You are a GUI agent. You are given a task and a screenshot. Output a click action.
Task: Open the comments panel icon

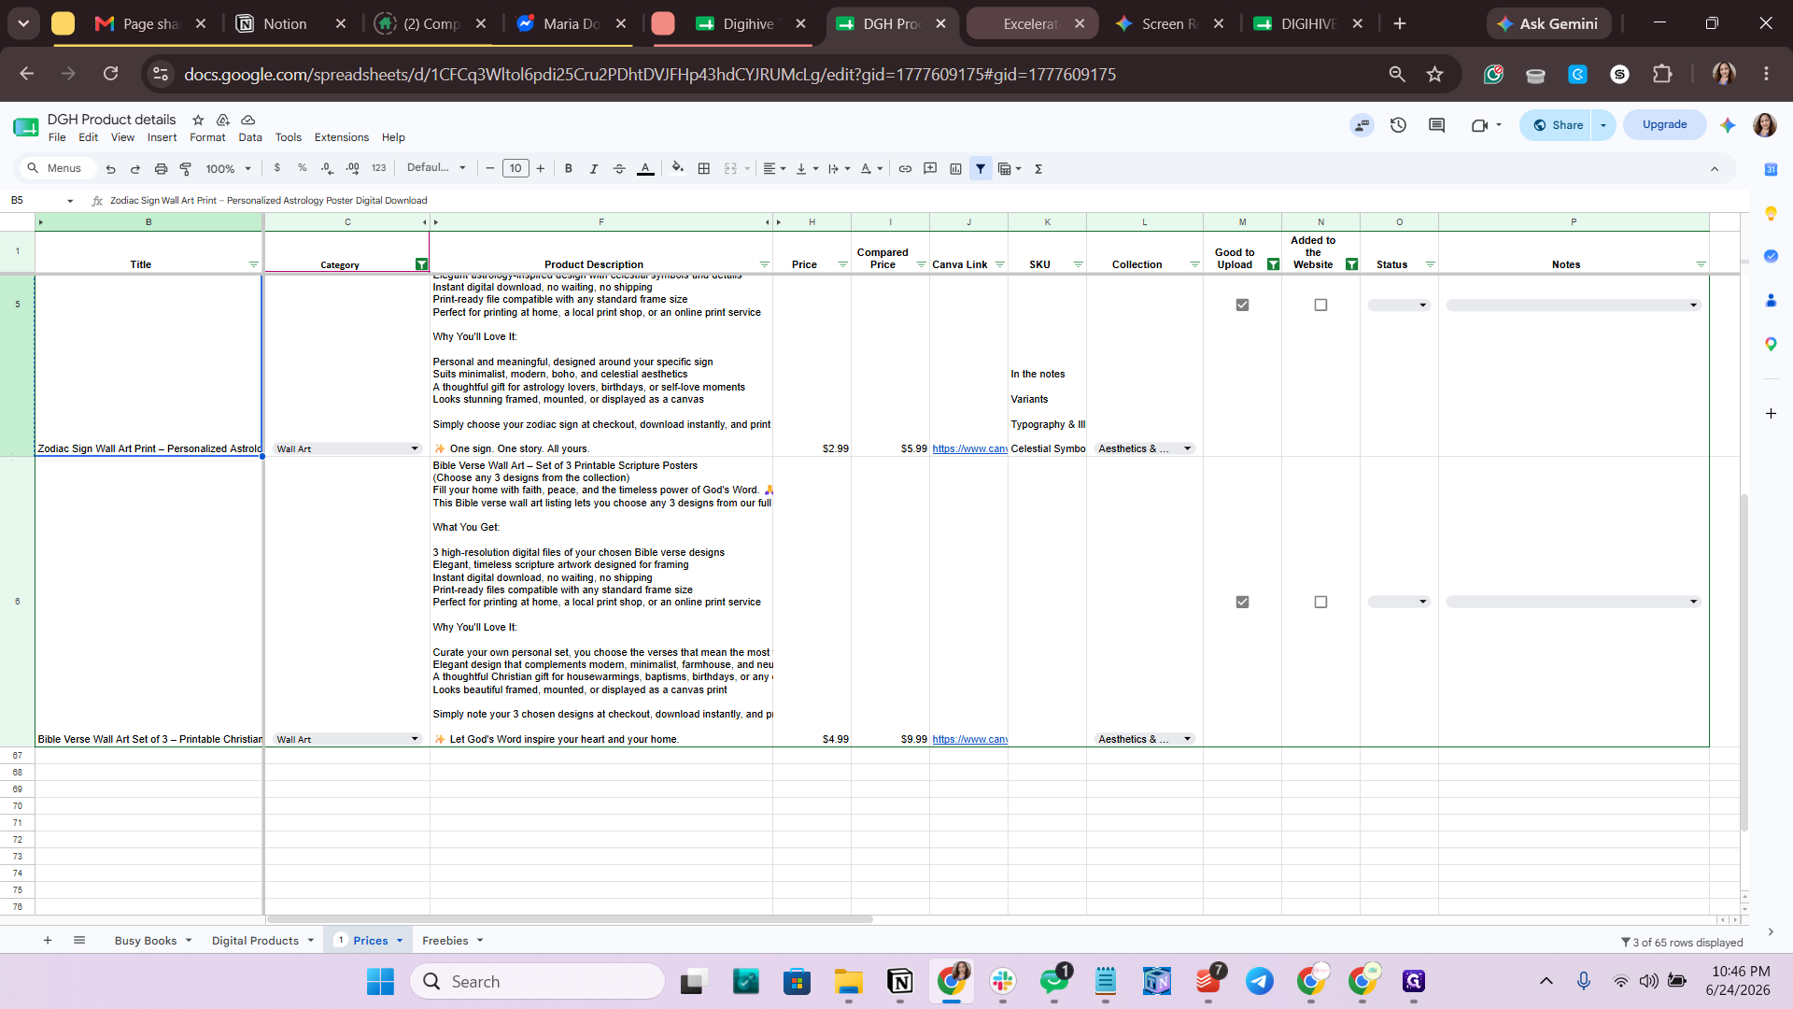pyautogui.click(x=1437, y=125)
